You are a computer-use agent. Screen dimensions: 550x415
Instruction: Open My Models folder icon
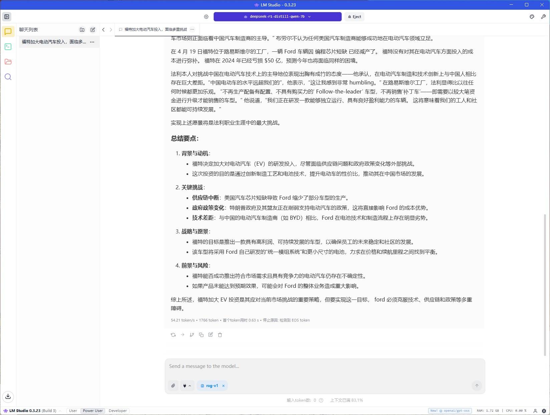pyautogui.click(x=8, y=62)
